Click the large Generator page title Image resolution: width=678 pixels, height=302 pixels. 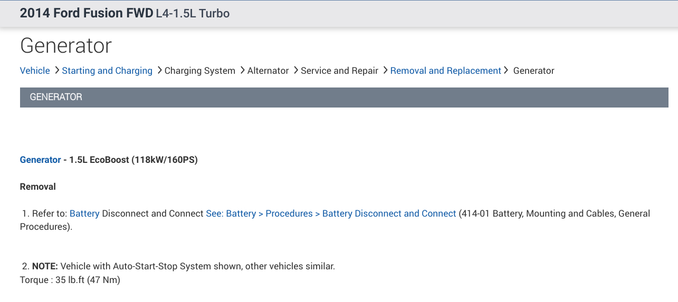tap(66, 46)
